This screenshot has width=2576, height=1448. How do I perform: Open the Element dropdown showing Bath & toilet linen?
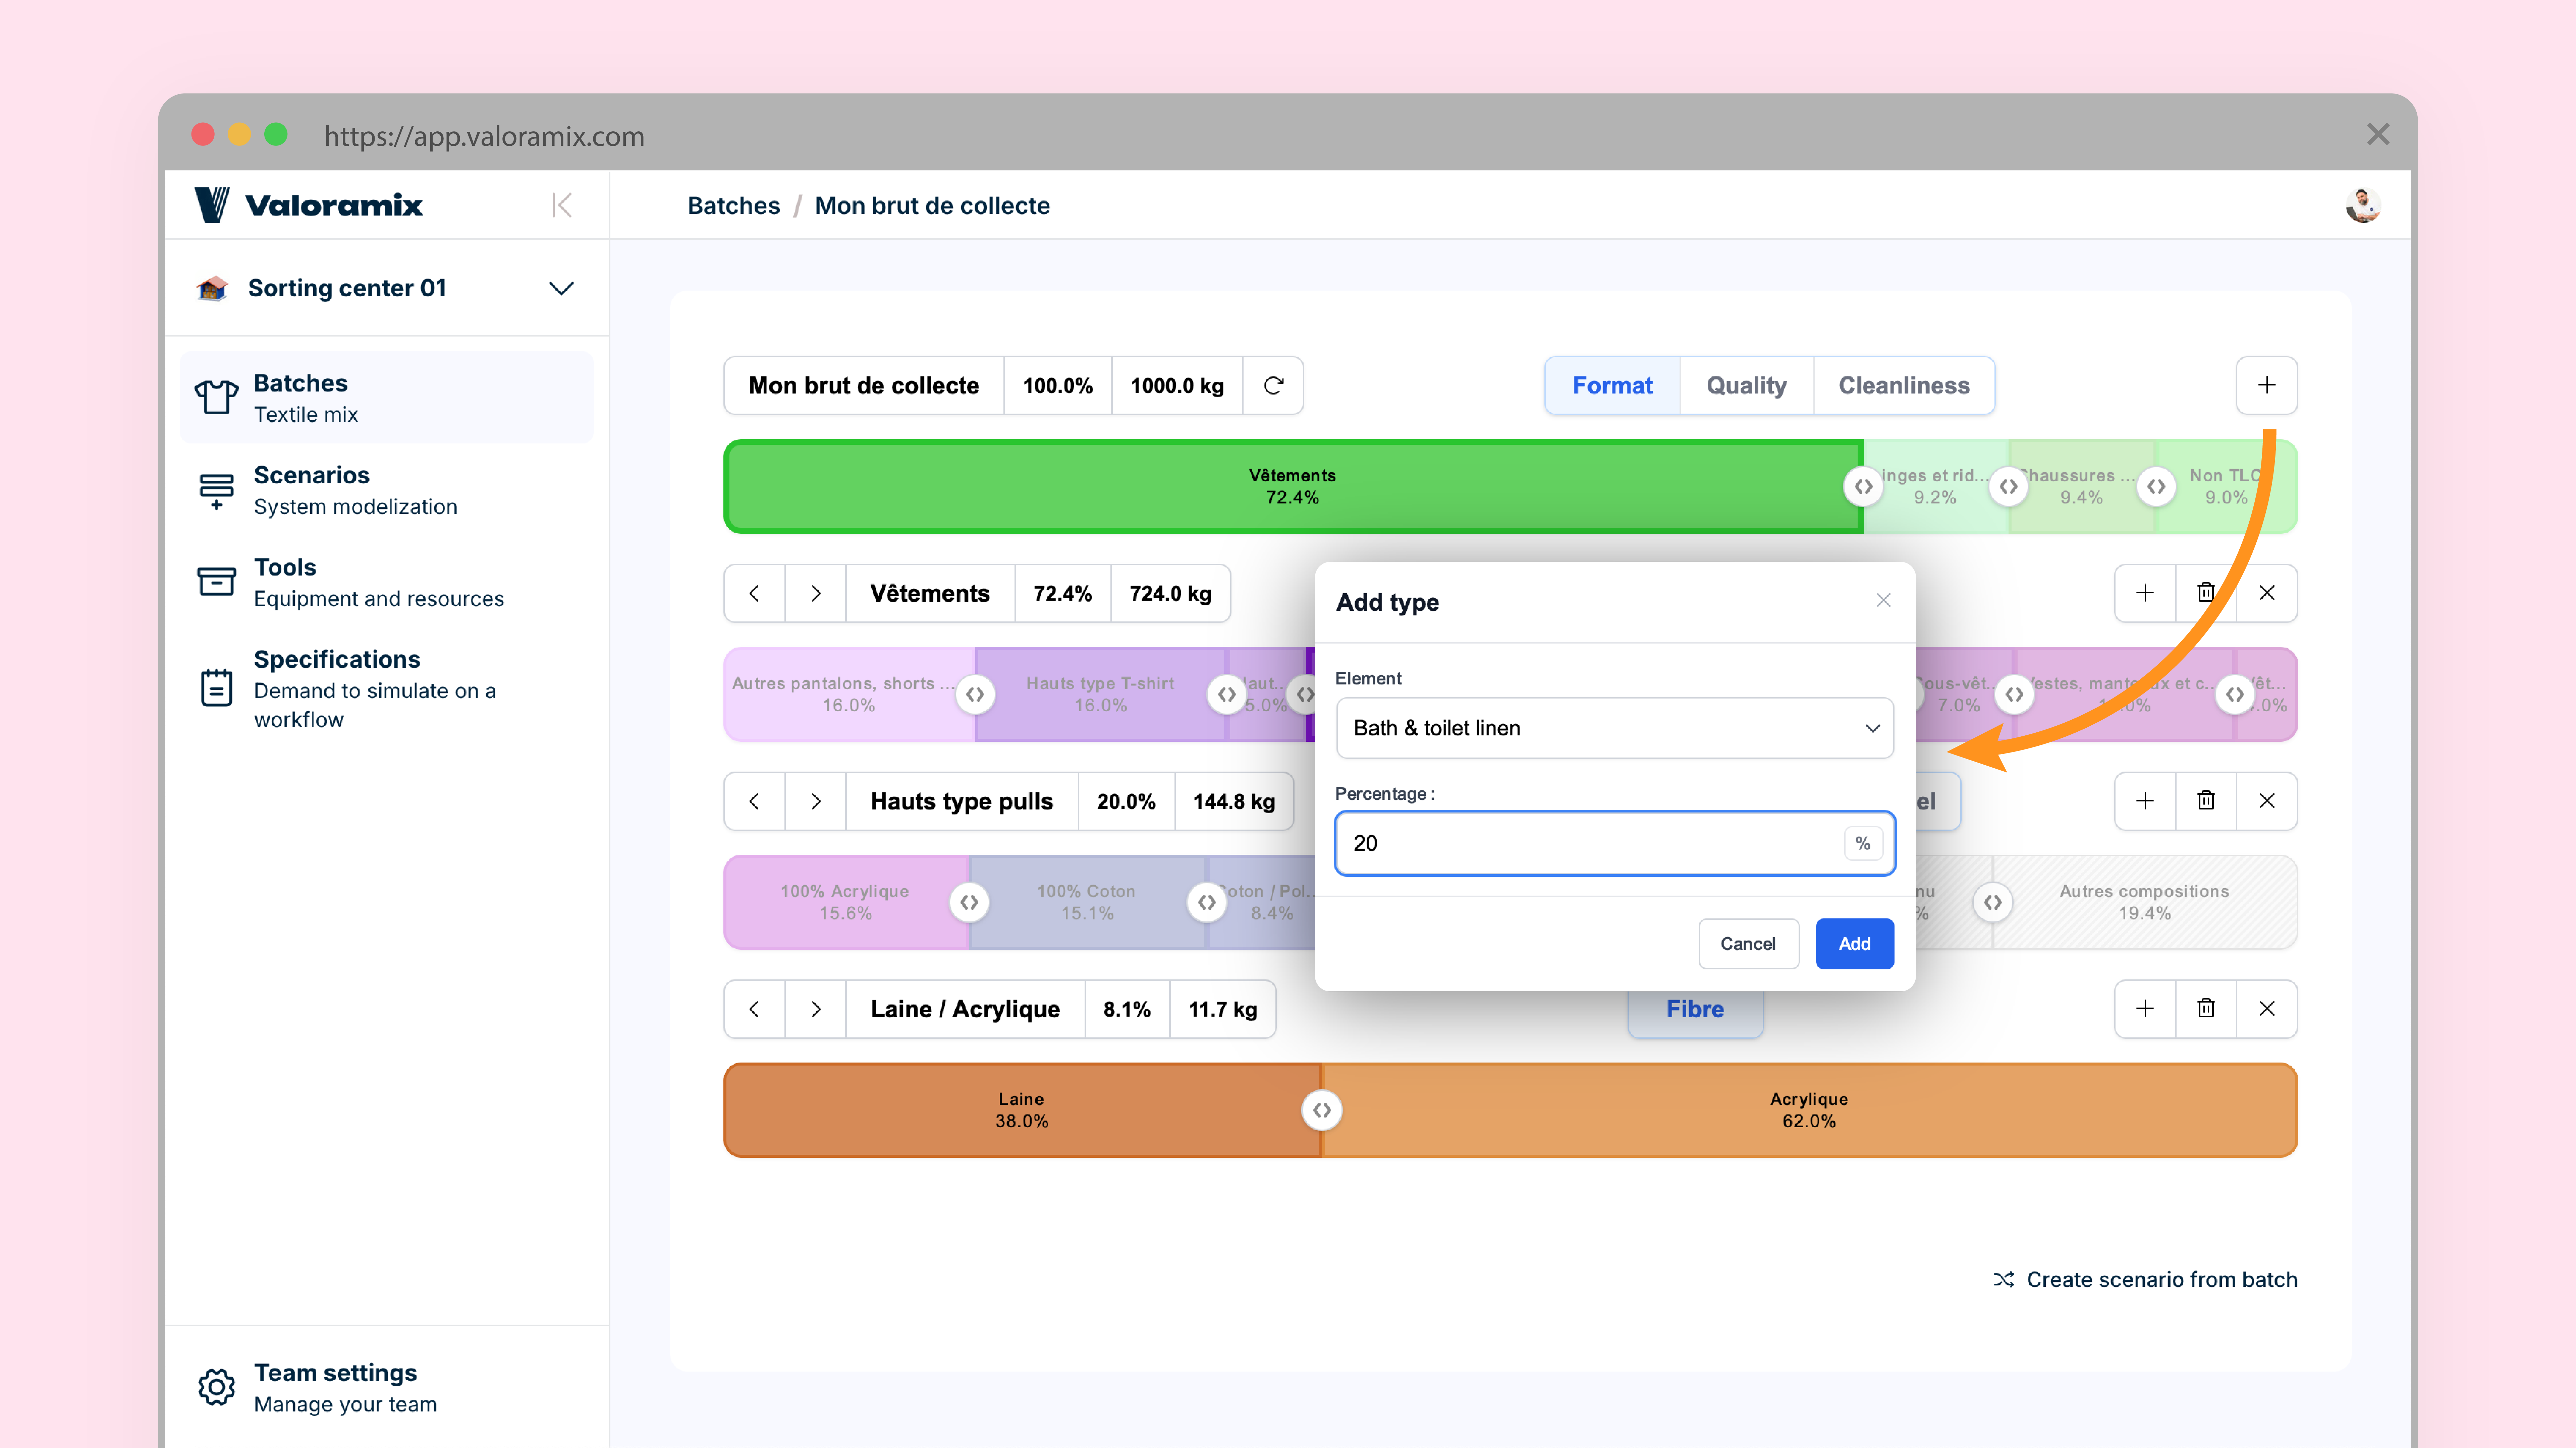coord(1614,727)
